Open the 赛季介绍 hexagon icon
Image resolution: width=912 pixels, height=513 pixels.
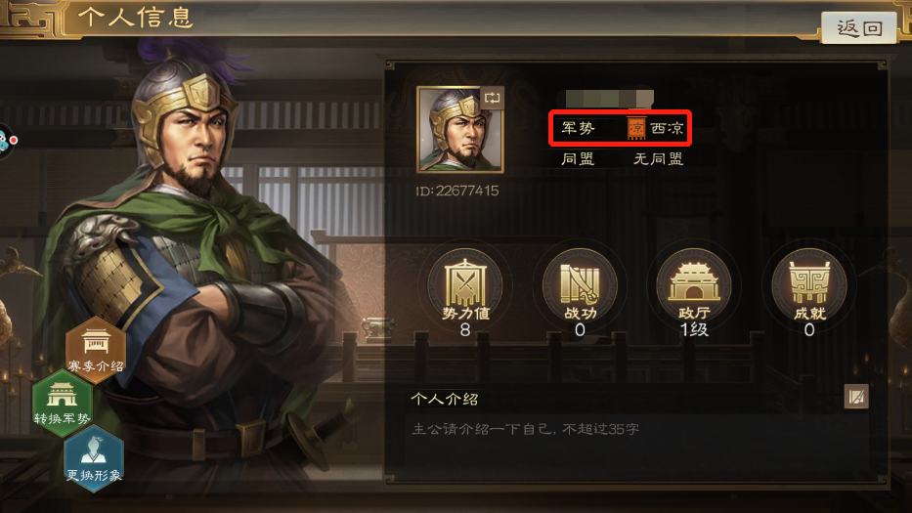pyautogui.click(x=96, y=349)
